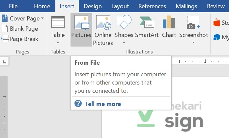Image resolution: width=229 pixels, height=138 pixels.
Task: Switch to the Mailings tab
Action: [186, 6]
